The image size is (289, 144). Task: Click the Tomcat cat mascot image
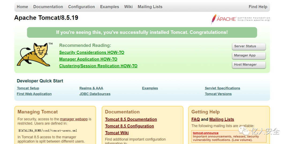tap(34, 54)
